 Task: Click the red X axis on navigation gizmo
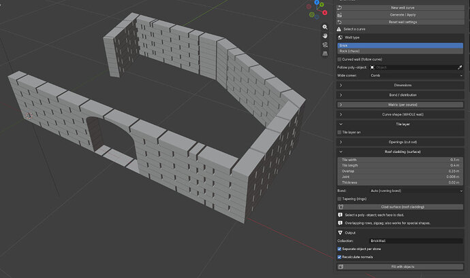click(325, 12)
